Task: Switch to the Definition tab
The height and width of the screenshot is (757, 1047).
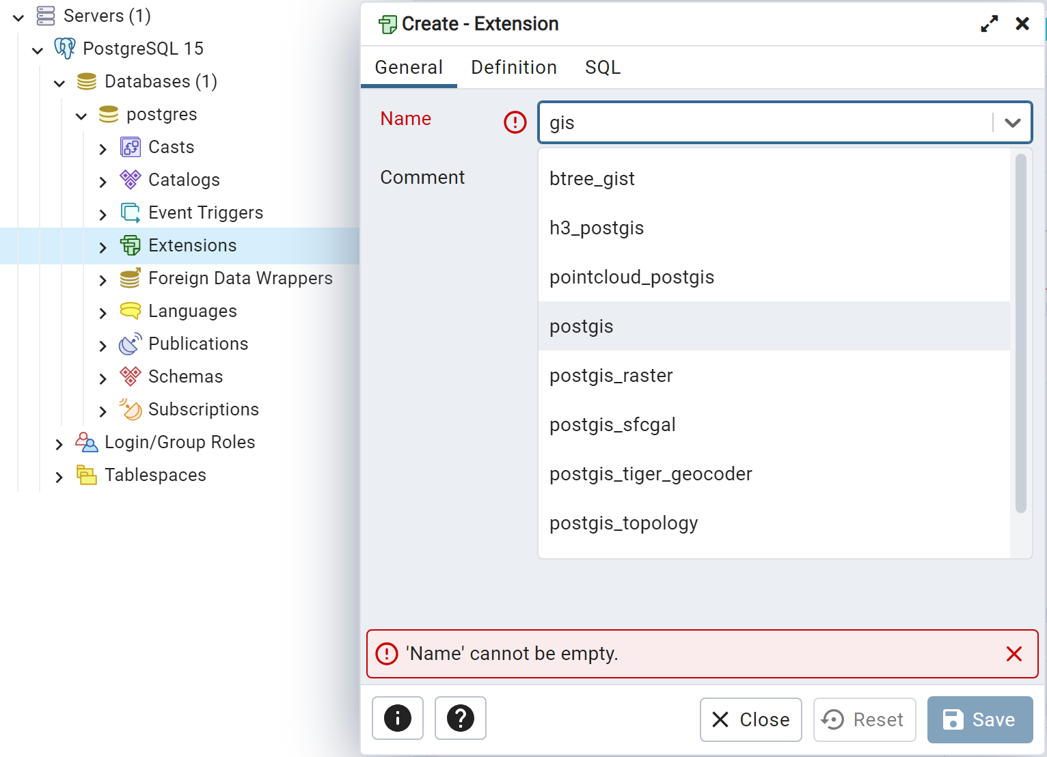Action: 514,67
